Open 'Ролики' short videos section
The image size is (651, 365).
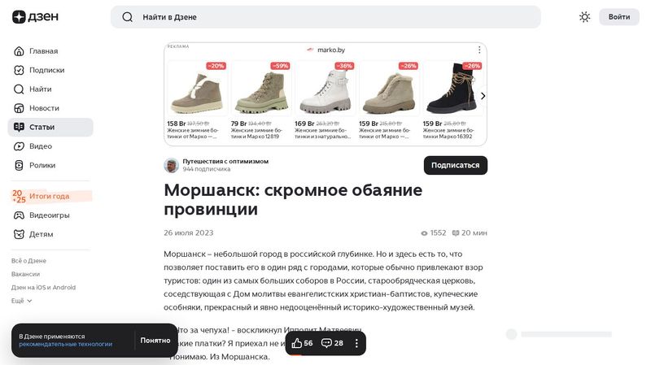pos(42,165)
